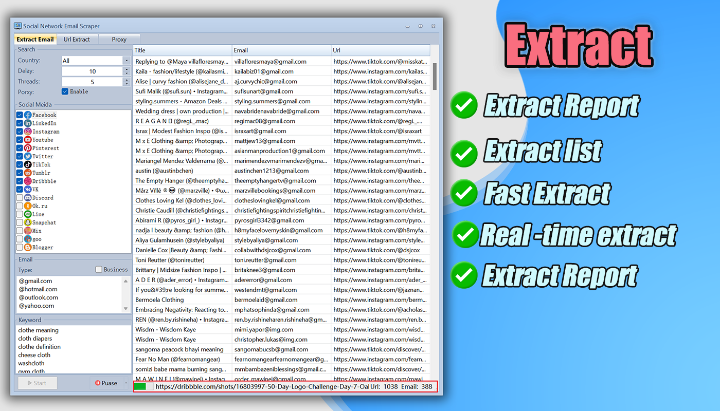Click the Pinterest icon in the sidebar

click(x=27, y=148)
